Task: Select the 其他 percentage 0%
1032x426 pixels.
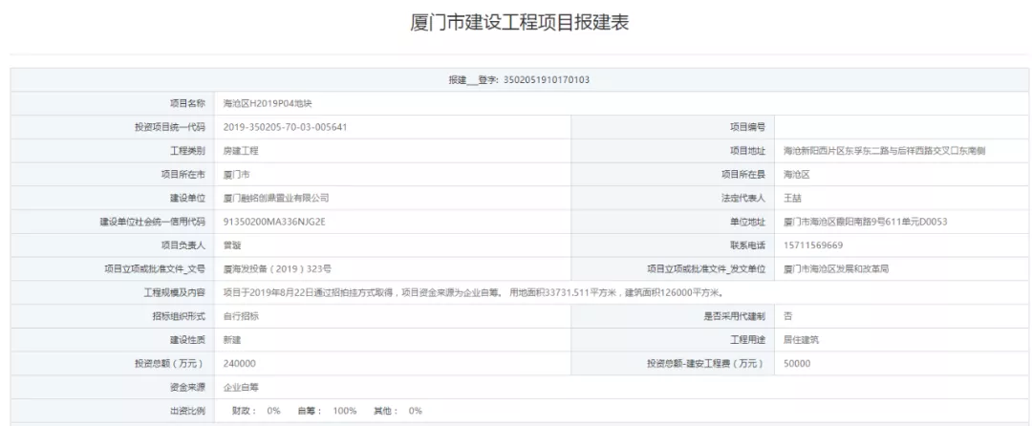Action: (416, 411)
